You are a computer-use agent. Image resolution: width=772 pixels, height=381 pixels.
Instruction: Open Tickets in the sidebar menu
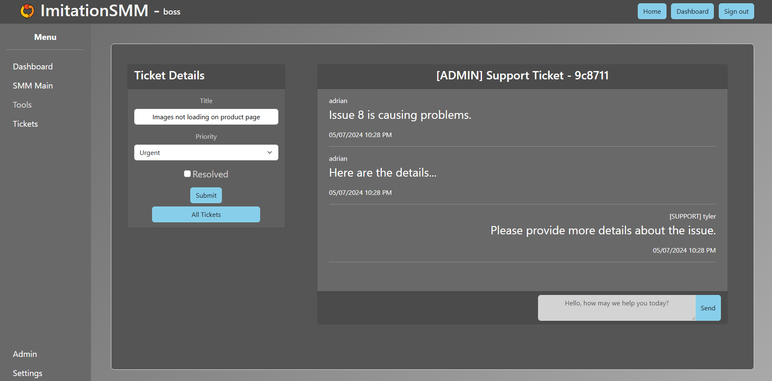25,124
